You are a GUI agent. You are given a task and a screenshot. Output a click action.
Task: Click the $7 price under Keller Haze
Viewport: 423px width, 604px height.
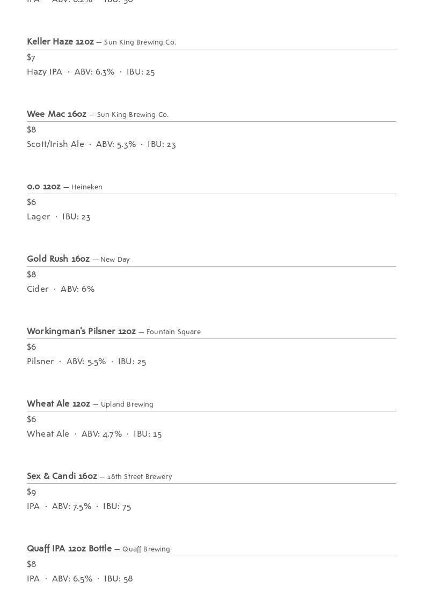click(31, 57)
